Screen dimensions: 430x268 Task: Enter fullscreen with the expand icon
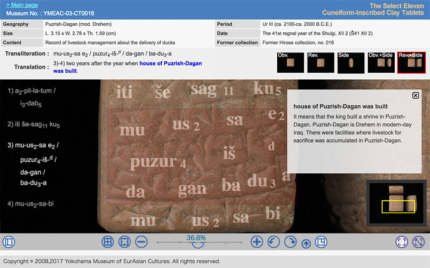pyautogui.click(x=402, y=242)
